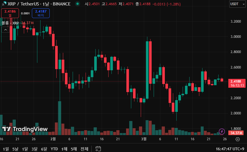Image resolution: width=247 pixels, height=152 pixels.
Task: Click the red volume label 34.37M on axis
Action: pyautogui.click(x=236, y=133)
